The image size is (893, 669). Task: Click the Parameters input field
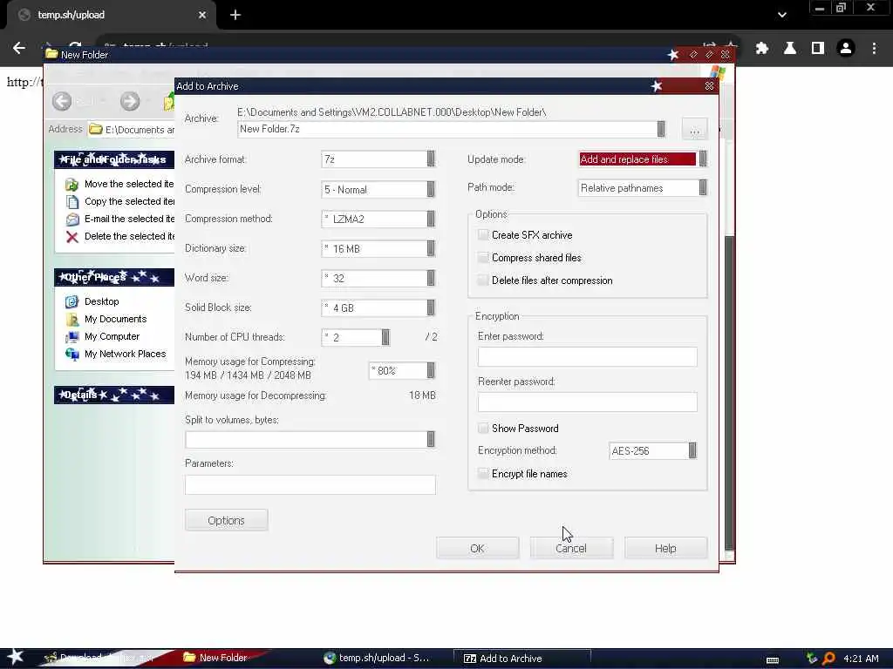tap(310, 484)
